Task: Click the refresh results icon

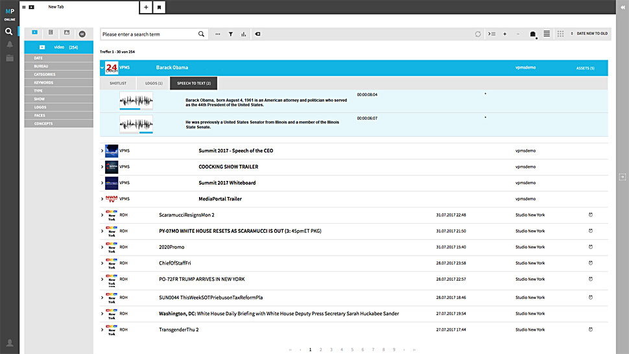Action: click(478, 34)
